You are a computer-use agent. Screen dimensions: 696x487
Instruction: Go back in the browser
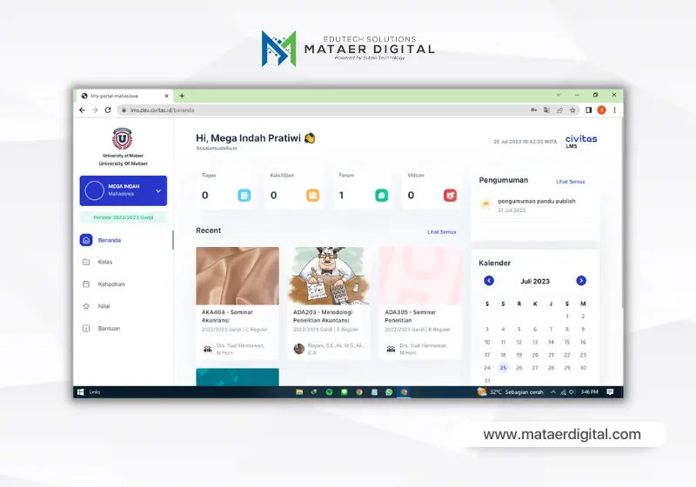[x=82, y=110]
